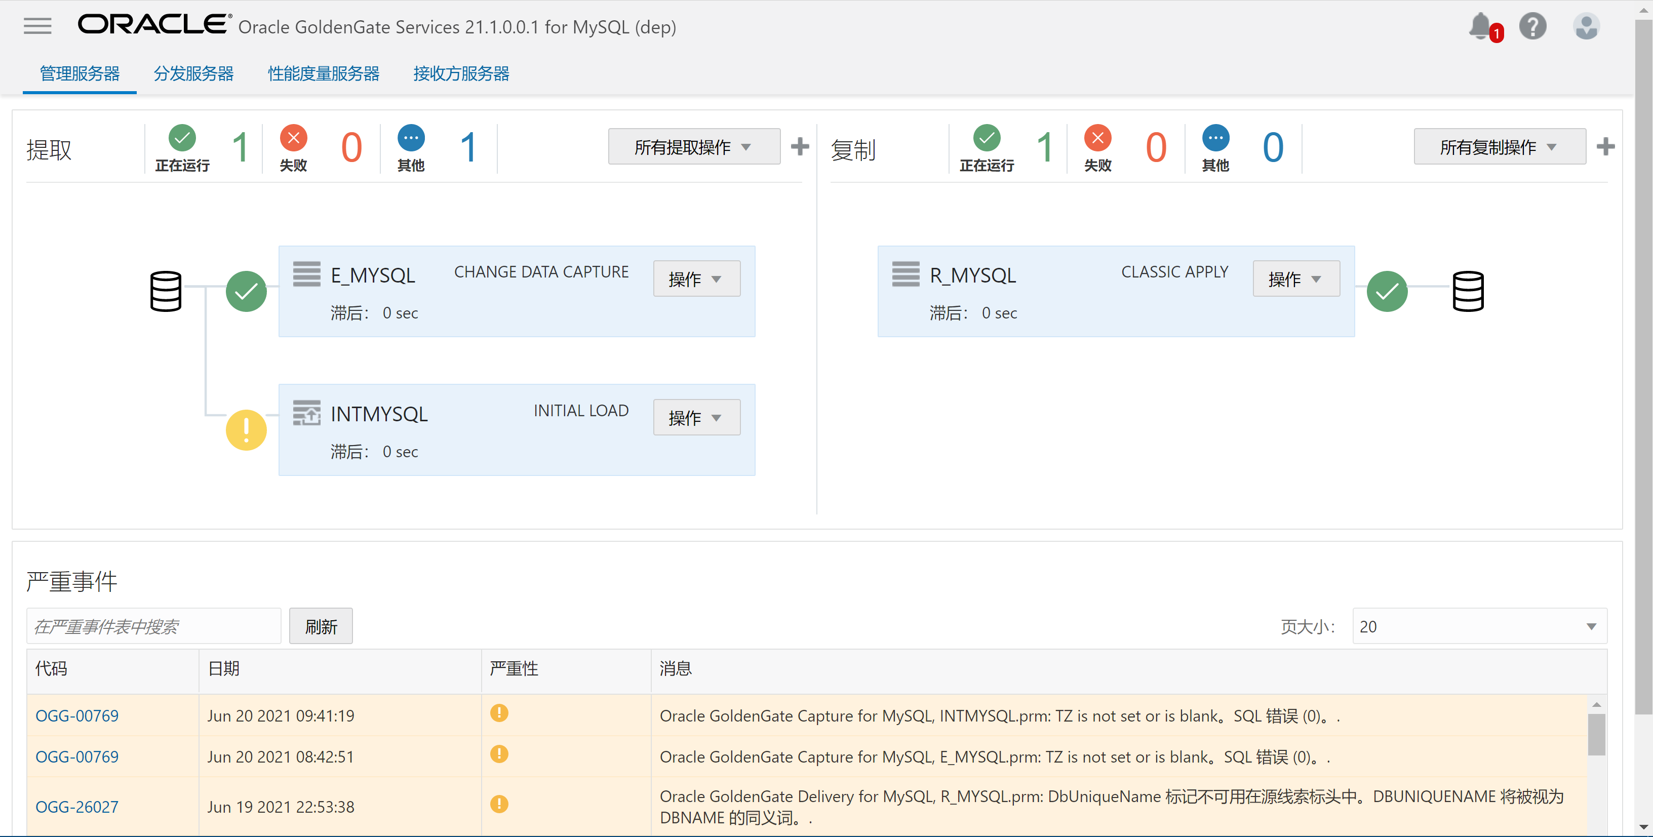The width and height of the screenshot is (1653, 837).
Task: Click the 刷新 button
Action: coord(321,626)
